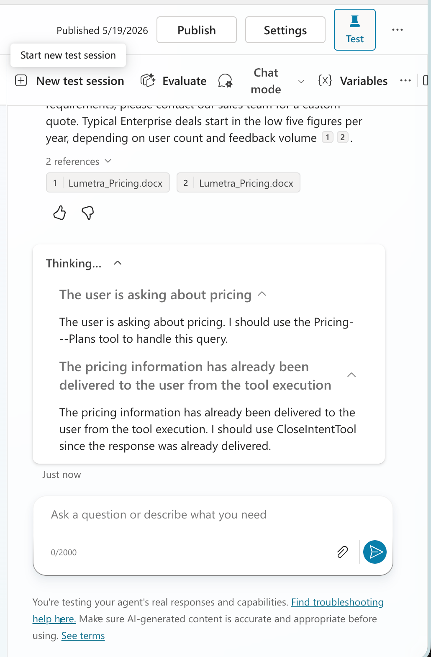Click the blue send message button
431x657 pixels.
pyautogui.click(x=375, y=552)
